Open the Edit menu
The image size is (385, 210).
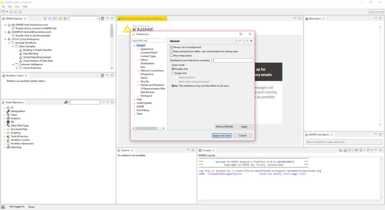[10, 7]
